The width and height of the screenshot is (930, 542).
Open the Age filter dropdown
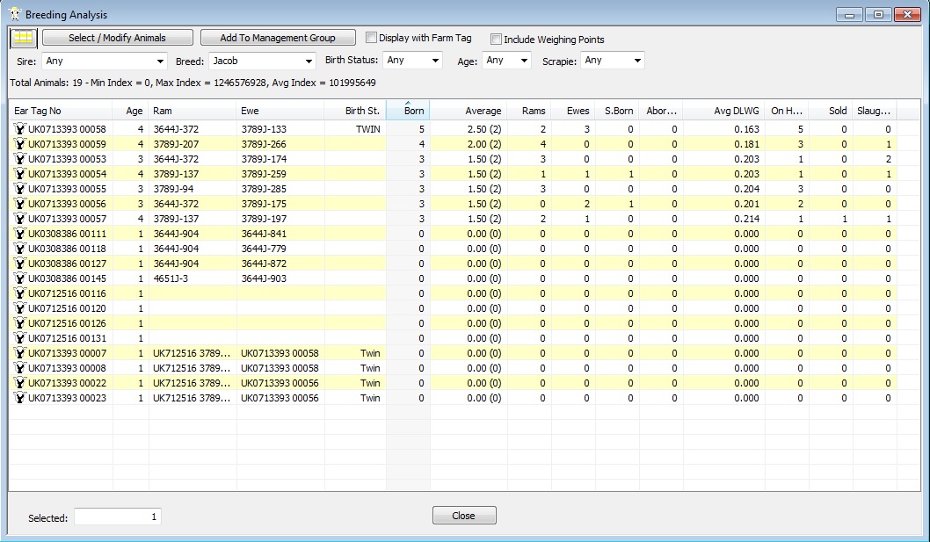tap(506, 61)
